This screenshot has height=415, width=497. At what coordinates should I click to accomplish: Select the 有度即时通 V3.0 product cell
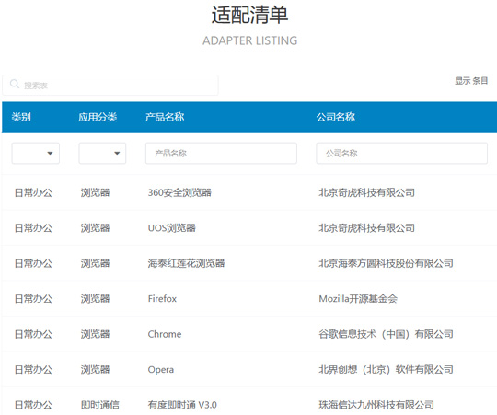[x=182, y=405]
